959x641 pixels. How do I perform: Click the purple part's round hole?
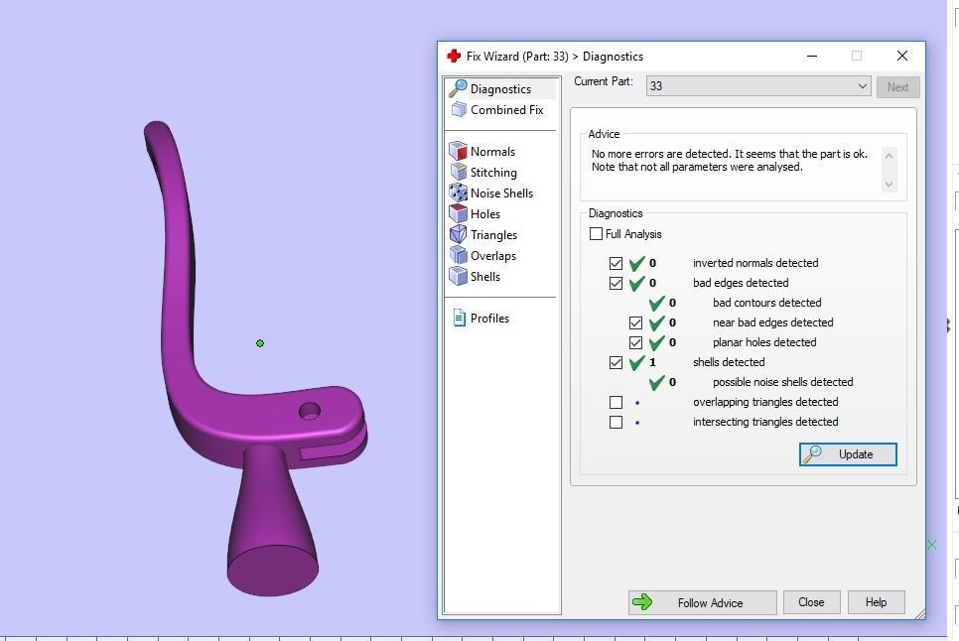(310, 411)
